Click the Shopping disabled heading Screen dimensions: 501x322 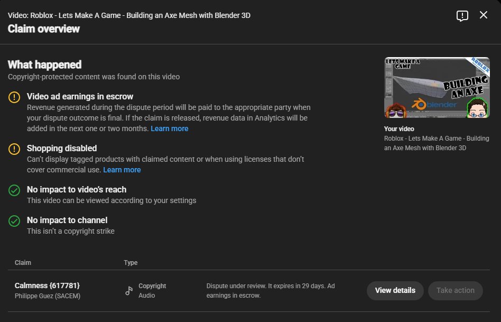(62, 149)
